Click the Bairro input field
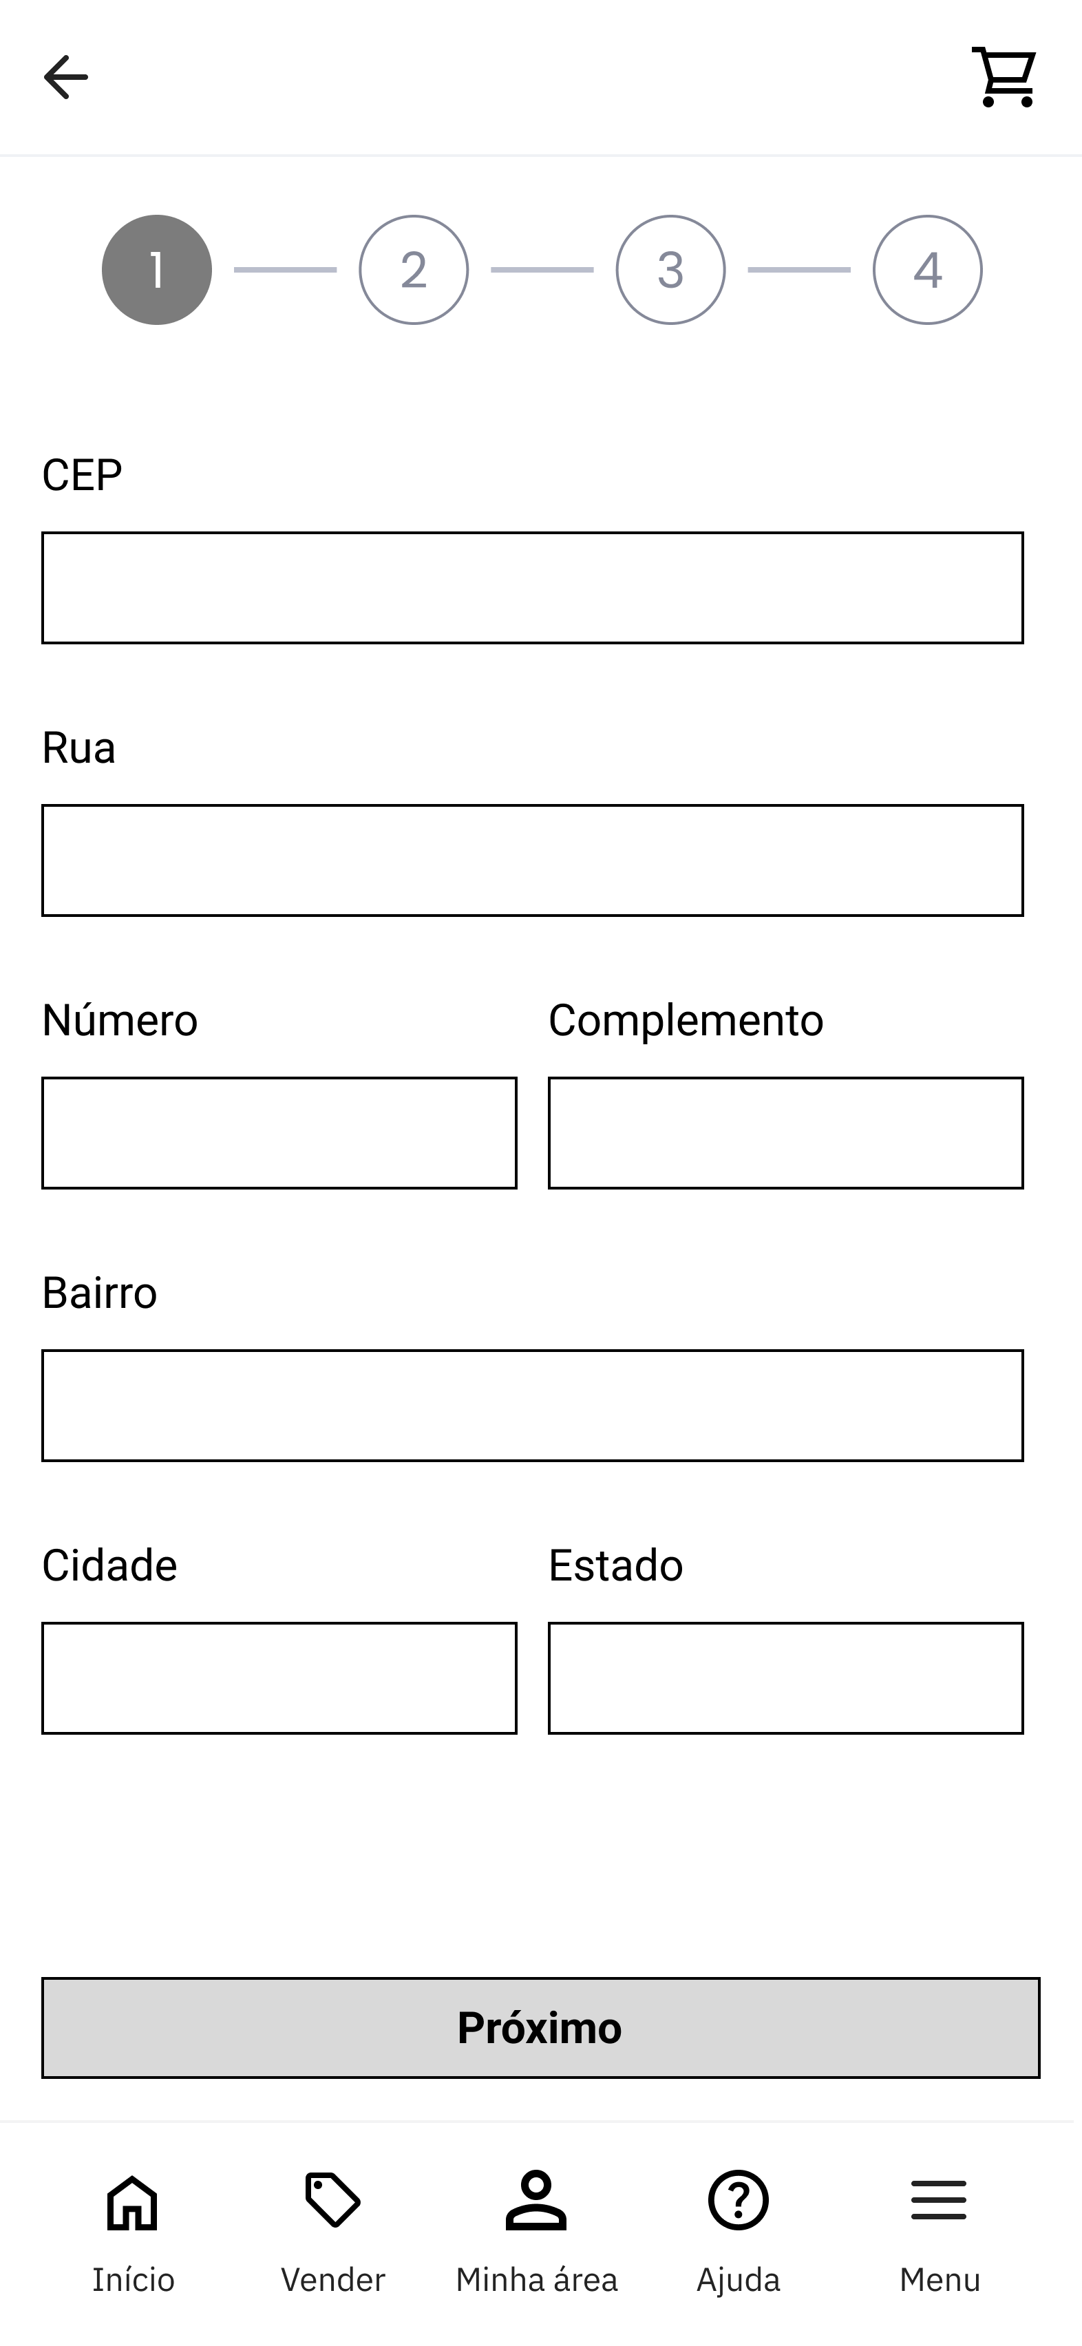 (533, 1405)
